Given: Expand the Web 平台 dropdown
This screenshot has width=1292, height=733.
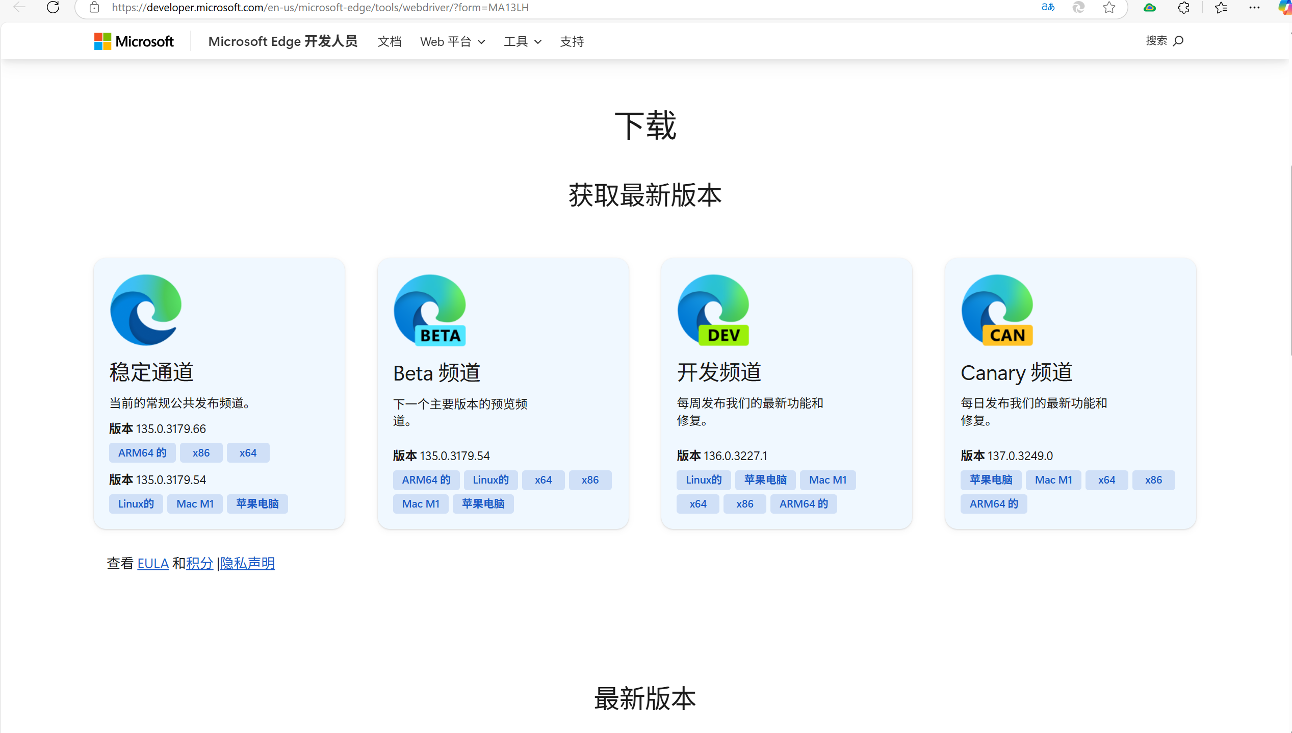Looking at the screenshot, I should tap(452, 41).
